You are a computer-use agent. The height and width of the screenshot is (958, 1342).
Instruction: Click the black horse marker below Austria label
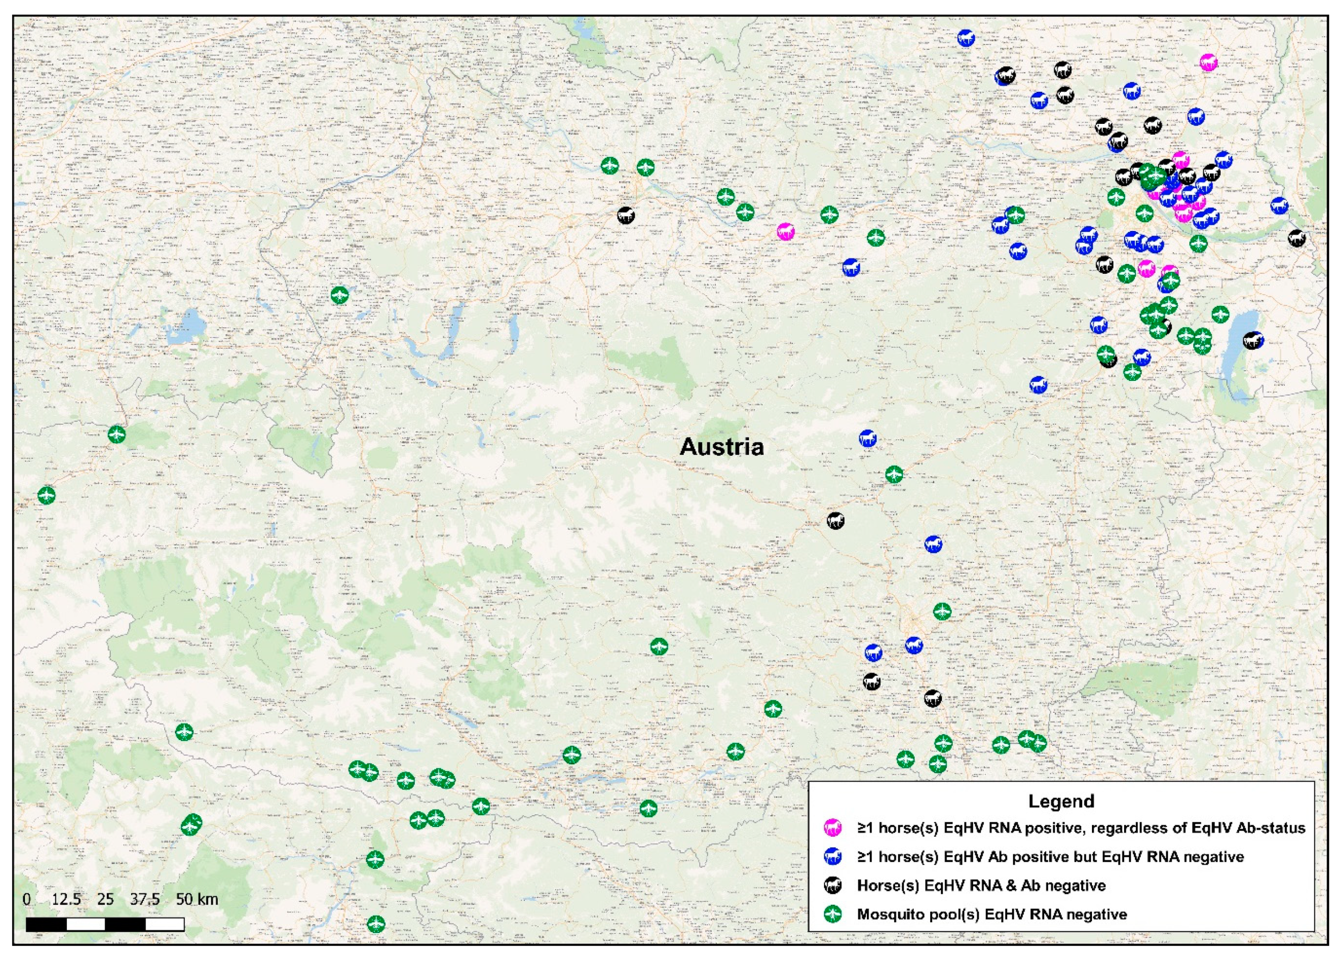(835, 520)
